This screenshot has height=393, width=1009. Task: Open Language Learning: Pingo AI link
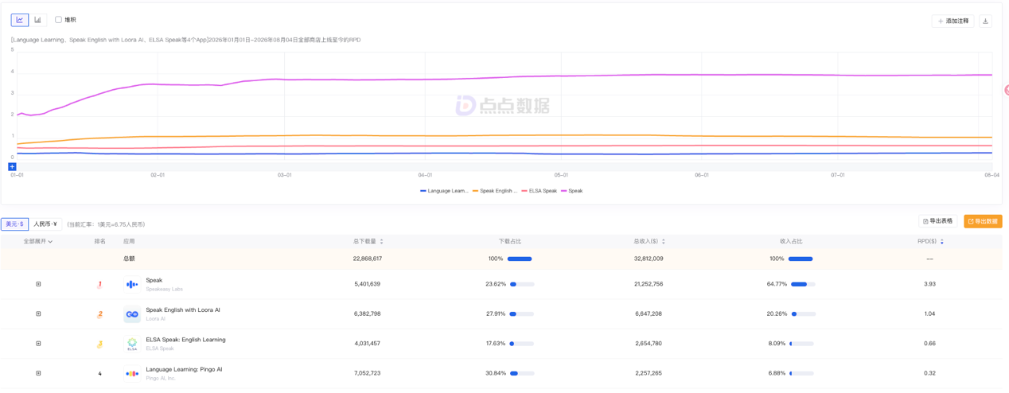click(184, 369)
